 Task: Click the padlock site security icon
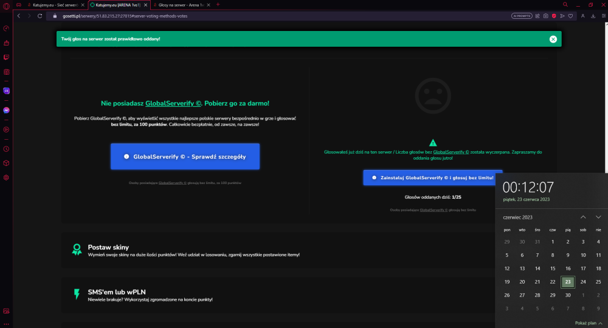click(x=55, y=16)
